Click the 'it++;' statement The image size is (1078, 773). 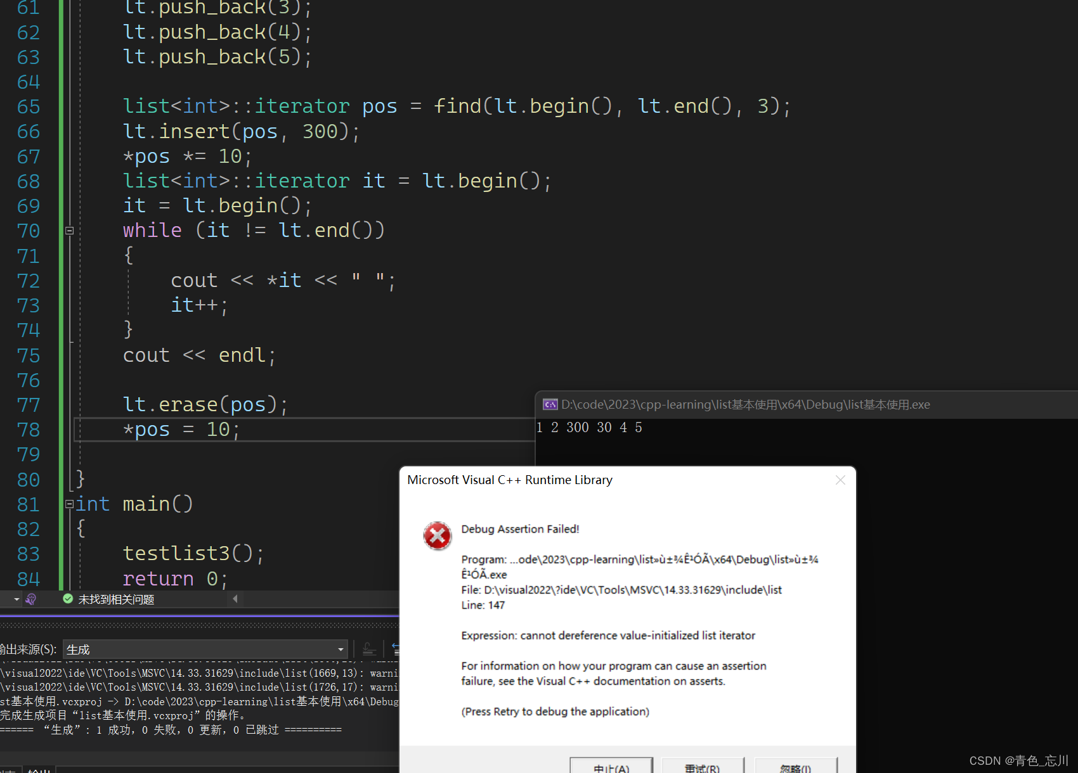tap(199, 305)
